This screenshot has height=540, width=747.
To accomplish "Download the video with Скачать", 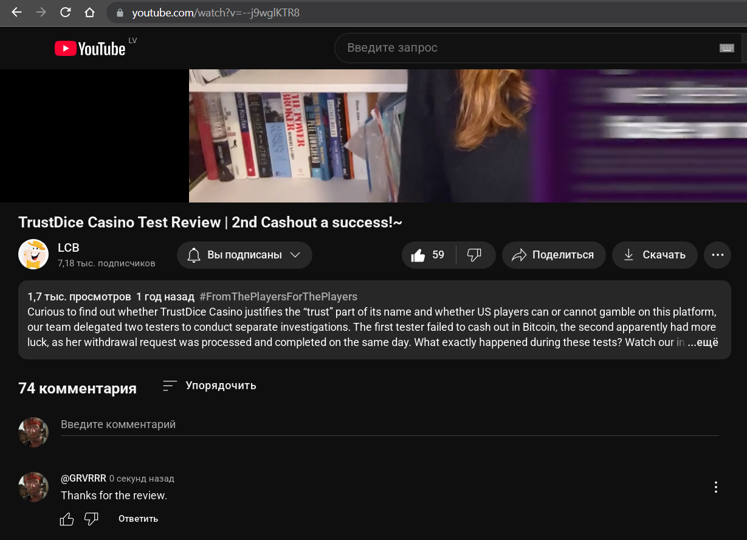I will (x=655, y=255).
